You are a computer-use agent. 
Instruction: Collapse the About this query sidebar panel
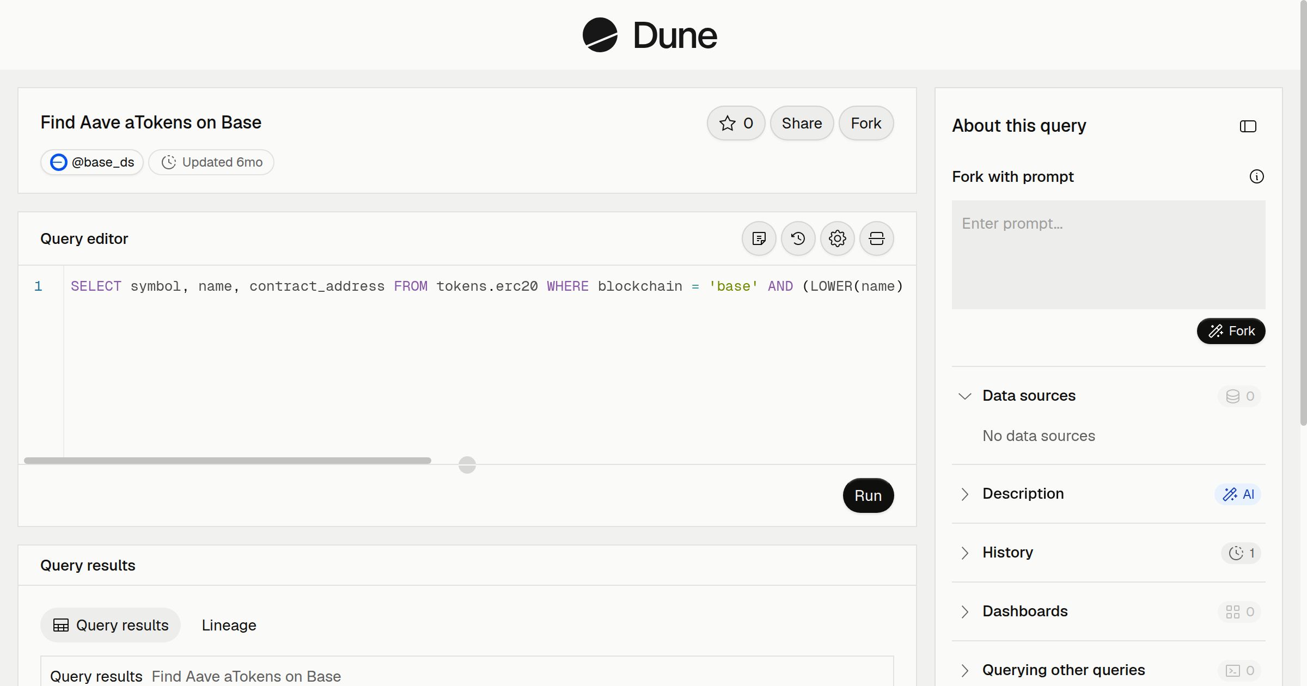coord(1248,126)
